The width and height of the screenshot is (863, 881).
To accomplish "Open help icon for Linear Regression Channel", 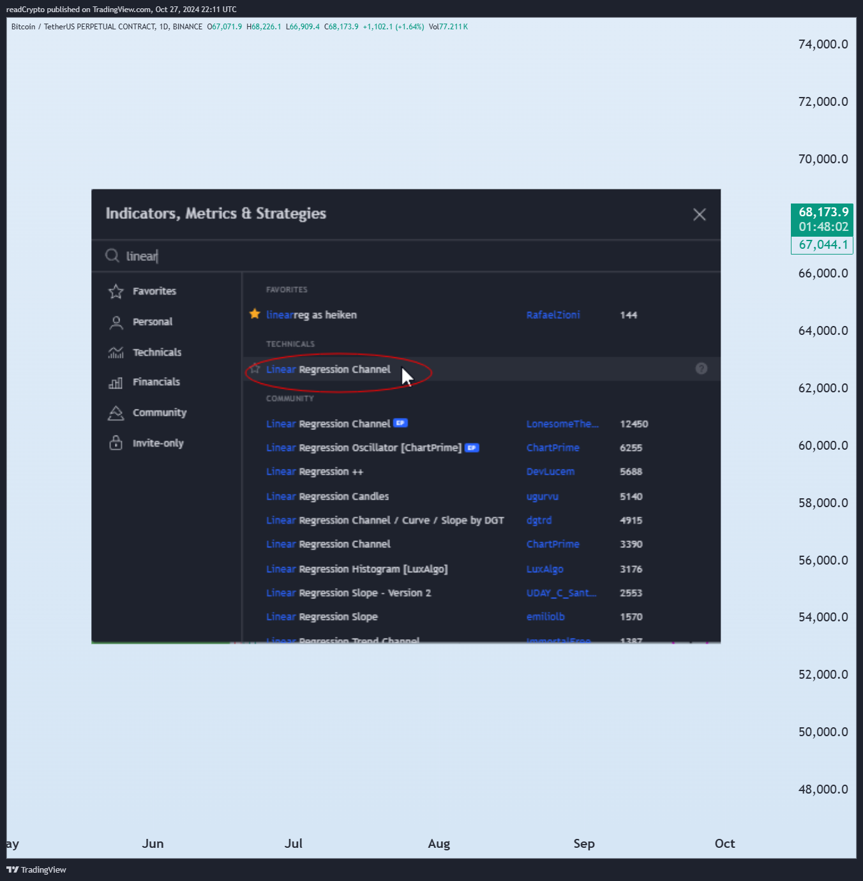I will click(x=701, y=369).
